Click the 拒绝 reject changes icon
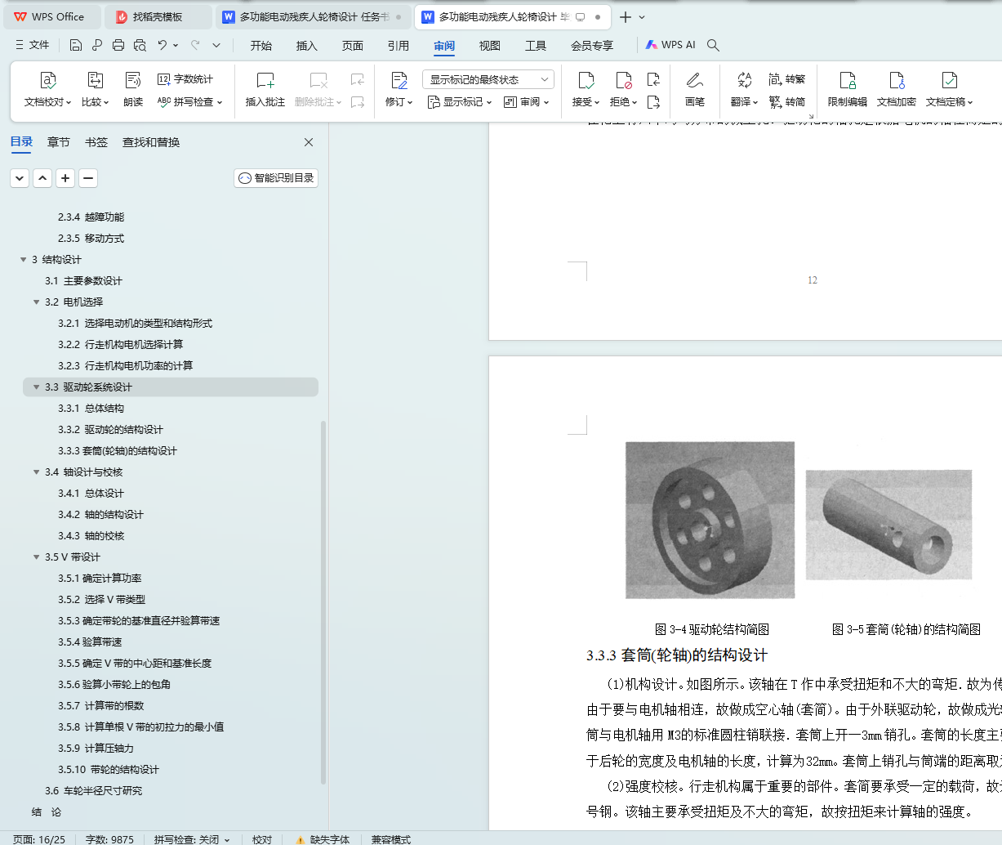Image resolution: width=1002 pixels, height=845 pixels. click(x=624, y=80)
